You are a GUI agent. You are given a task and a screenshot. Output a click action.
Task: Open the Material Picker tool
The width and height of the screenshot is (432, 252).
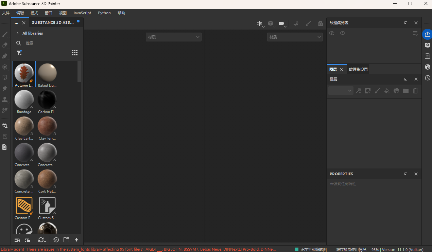click(5, 110)
